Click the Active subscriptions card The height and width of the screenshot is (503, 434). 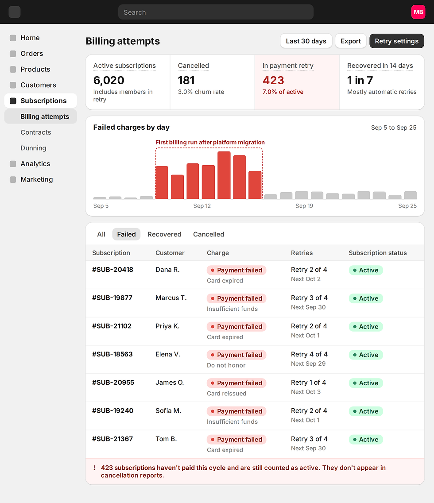(128, 82)
